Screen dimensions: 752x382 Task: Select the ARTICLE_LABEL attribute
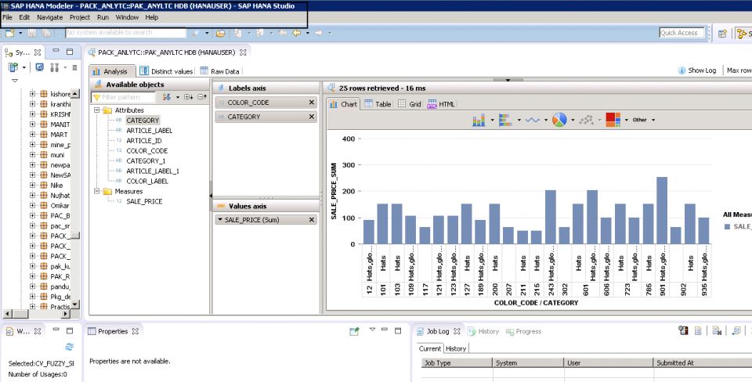click(x=149, y=131)
